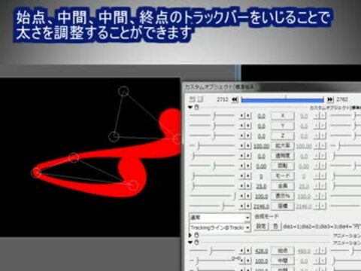Viewport: 361px width, 271px height.
Task: Click the X movement button
Action: click(x=283, y=116)
